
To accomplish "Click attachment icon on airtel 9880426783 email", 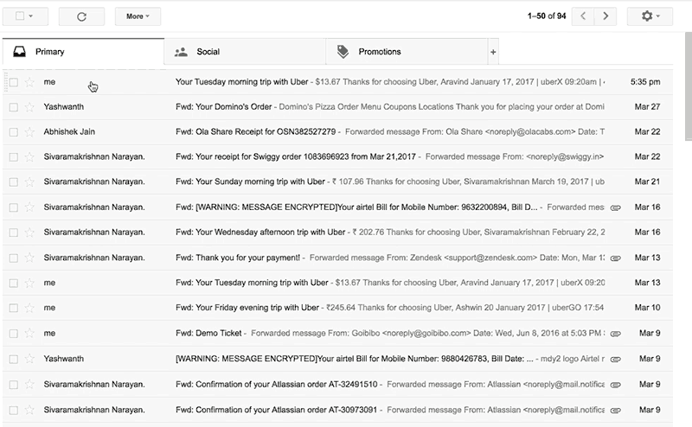I will click(616, 360).
